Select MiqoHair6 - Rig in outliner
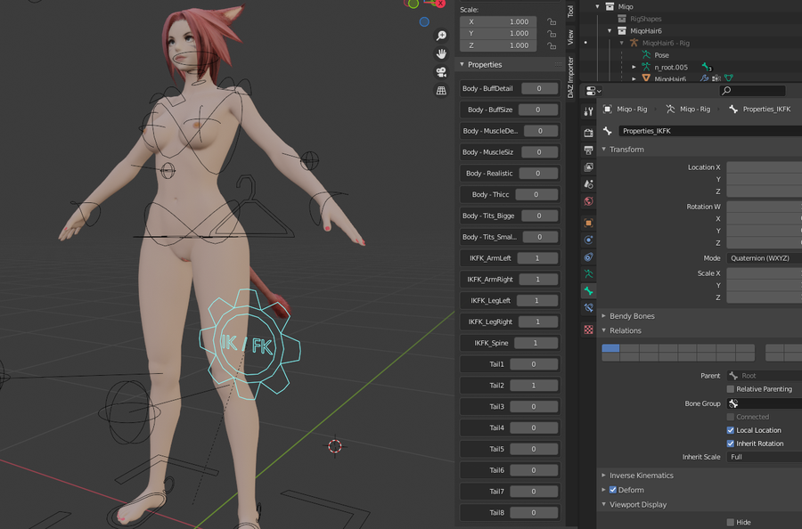This screenshot has height=529, width=802. pyautogui.click(x=666, y=43)
